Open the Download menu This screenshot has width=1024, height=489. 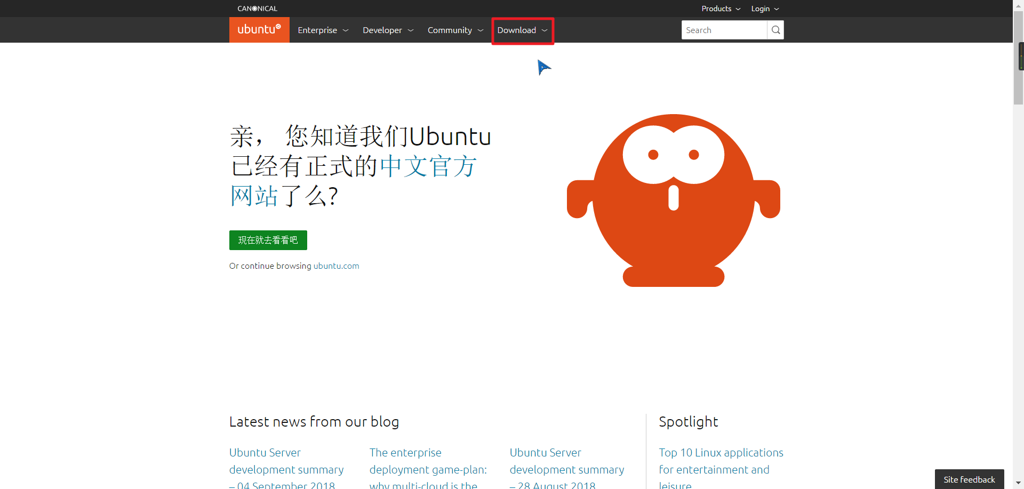tap(523, 30)
